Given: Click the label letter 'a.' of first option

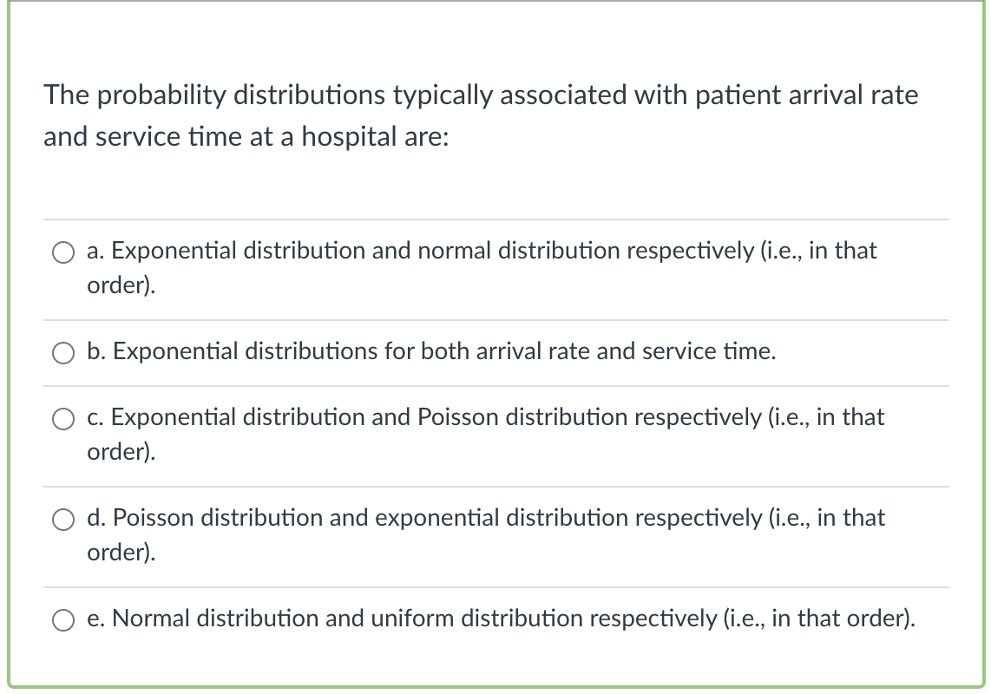Looking at the screenshot, I should click(94, 252).
